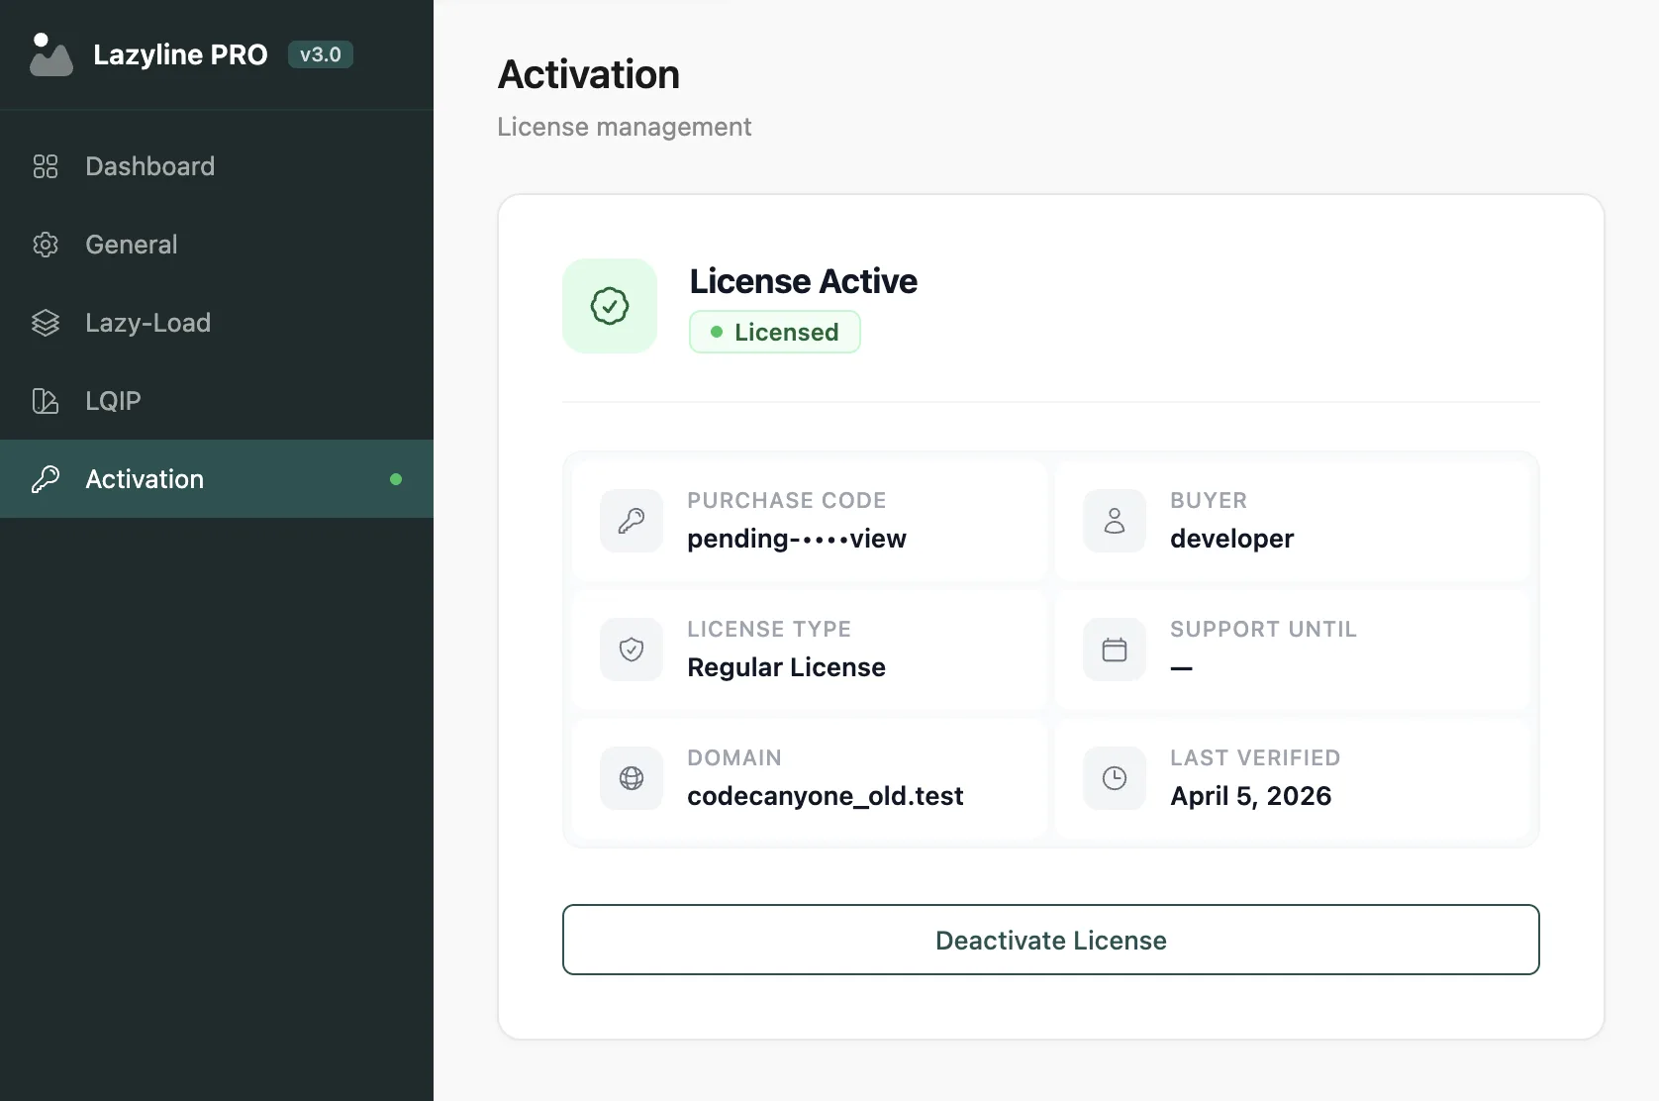Click the License management subtitle
Viewport: 1659px width, 1101px height.
click(x=625, y=127)
